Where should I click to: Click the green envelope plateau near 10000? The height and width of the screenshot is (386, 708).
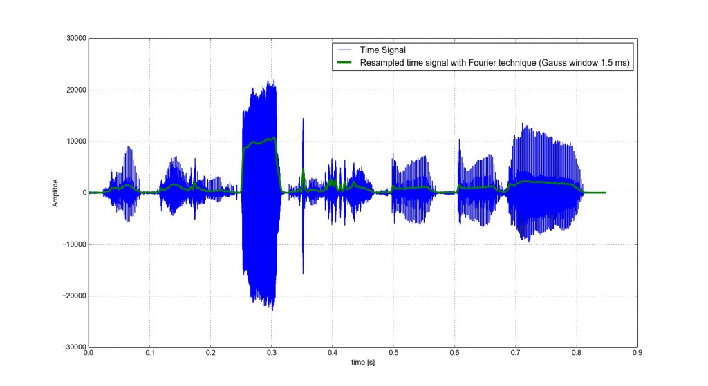point(259,142)
